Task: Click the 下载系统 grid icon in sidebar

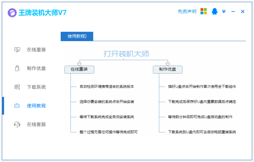Action: pos(17,87)
